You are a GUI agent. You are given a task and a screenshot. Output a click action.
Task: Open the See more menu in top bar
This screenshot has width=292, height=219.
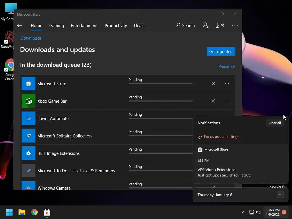235,25
